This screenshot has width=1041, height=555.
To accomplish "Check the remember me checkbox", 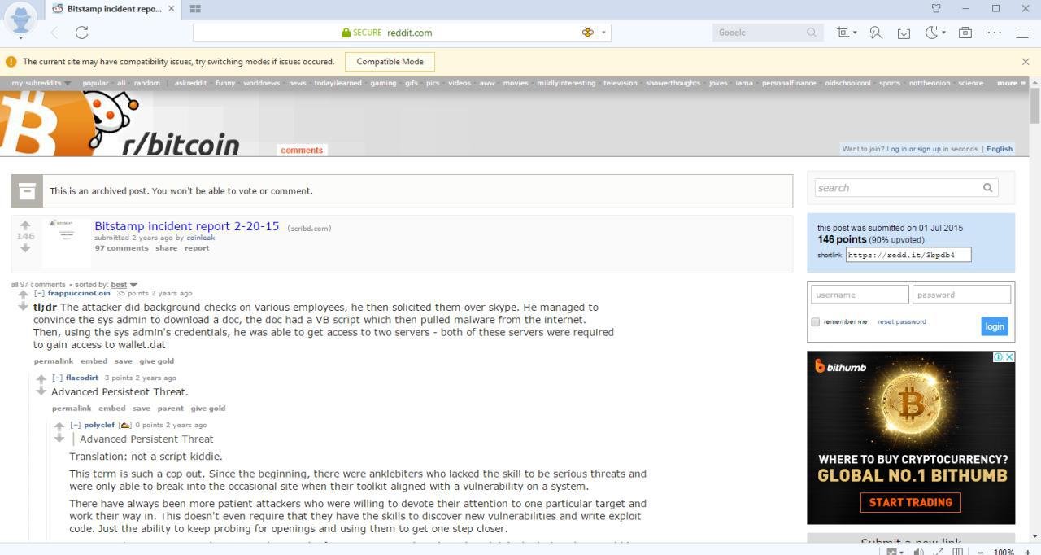I will coord(815,322).
